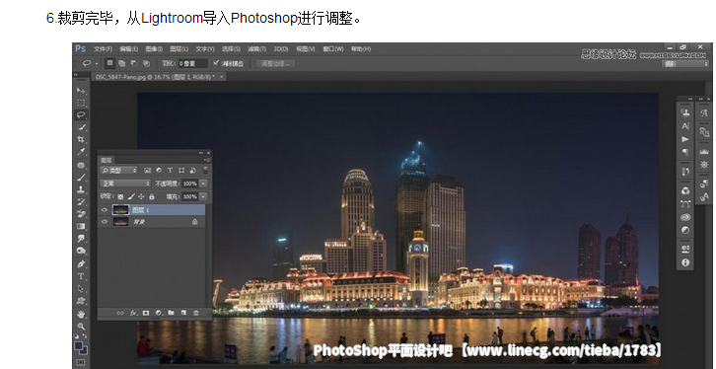Select the Quick Selection brush tool

point(81,127)
